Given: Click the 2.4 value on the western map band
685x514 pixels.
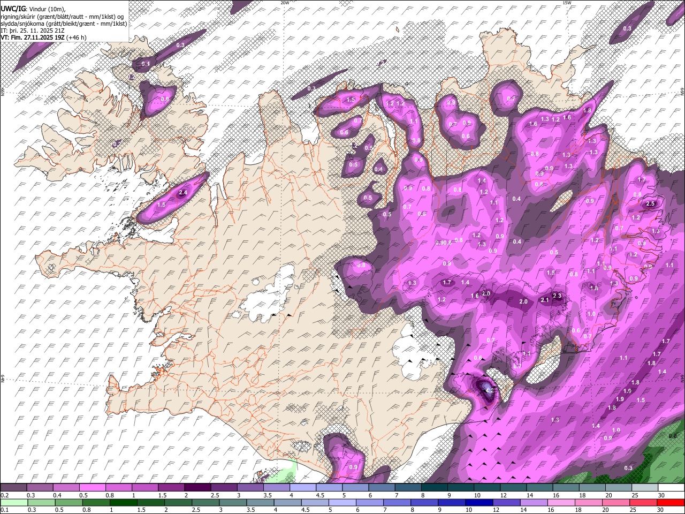Looking at the screenshot, I should (x=182, y=193).
